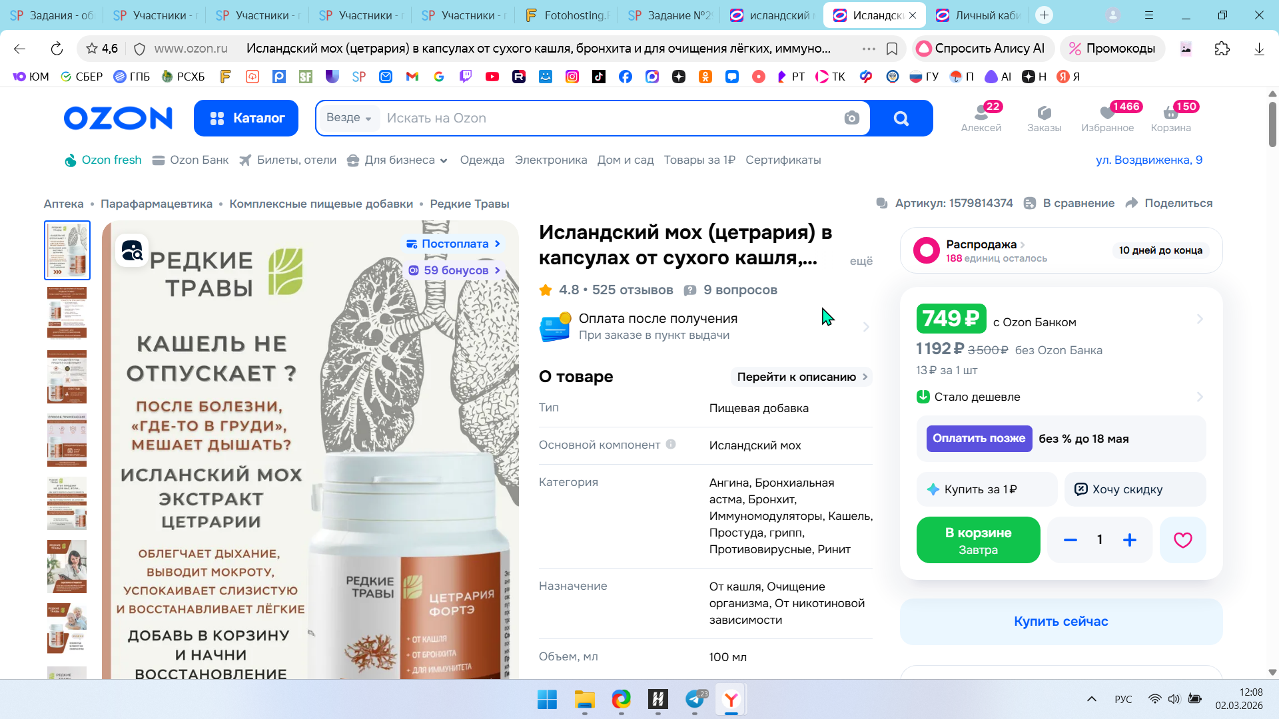This screenshot has width=1279, height=719.
Task: Toggle the heart favorite button near cart
Action: [1182, 540]
